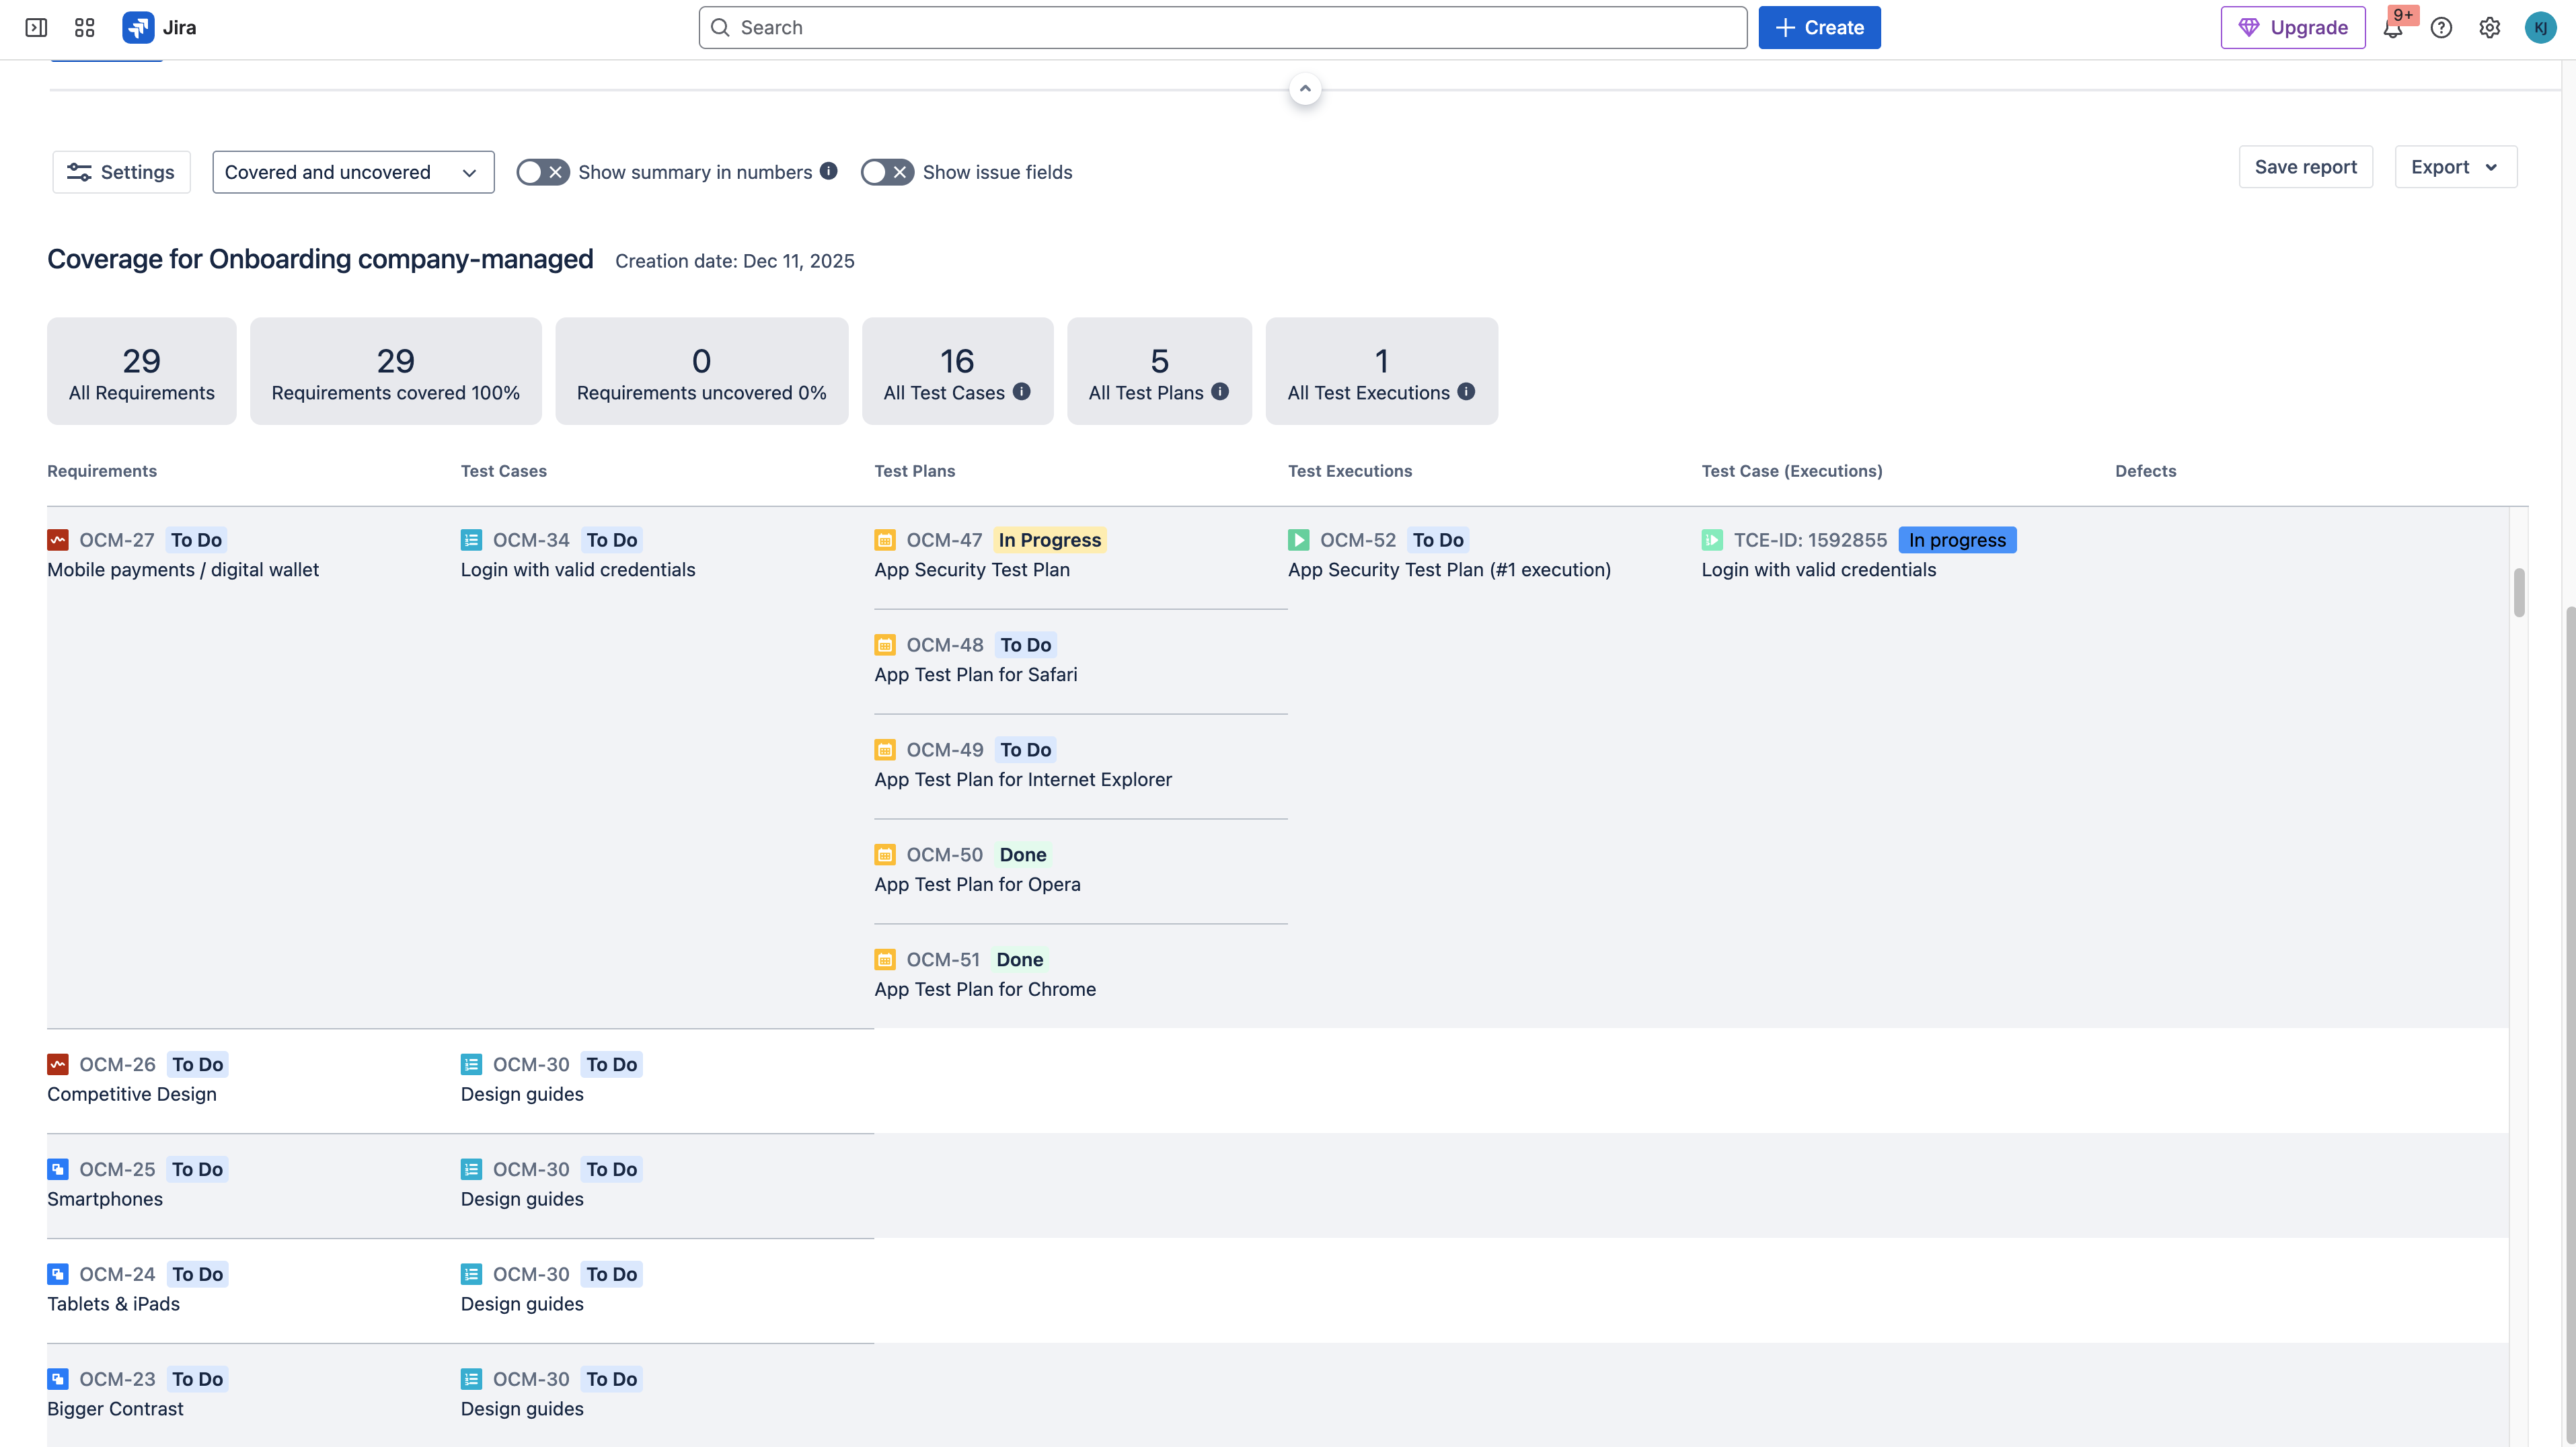Click 'Tablets & iPads' text
Image resolution: width=2576 pixels, height=1447 pixels.
click(x=113, y=1305)
